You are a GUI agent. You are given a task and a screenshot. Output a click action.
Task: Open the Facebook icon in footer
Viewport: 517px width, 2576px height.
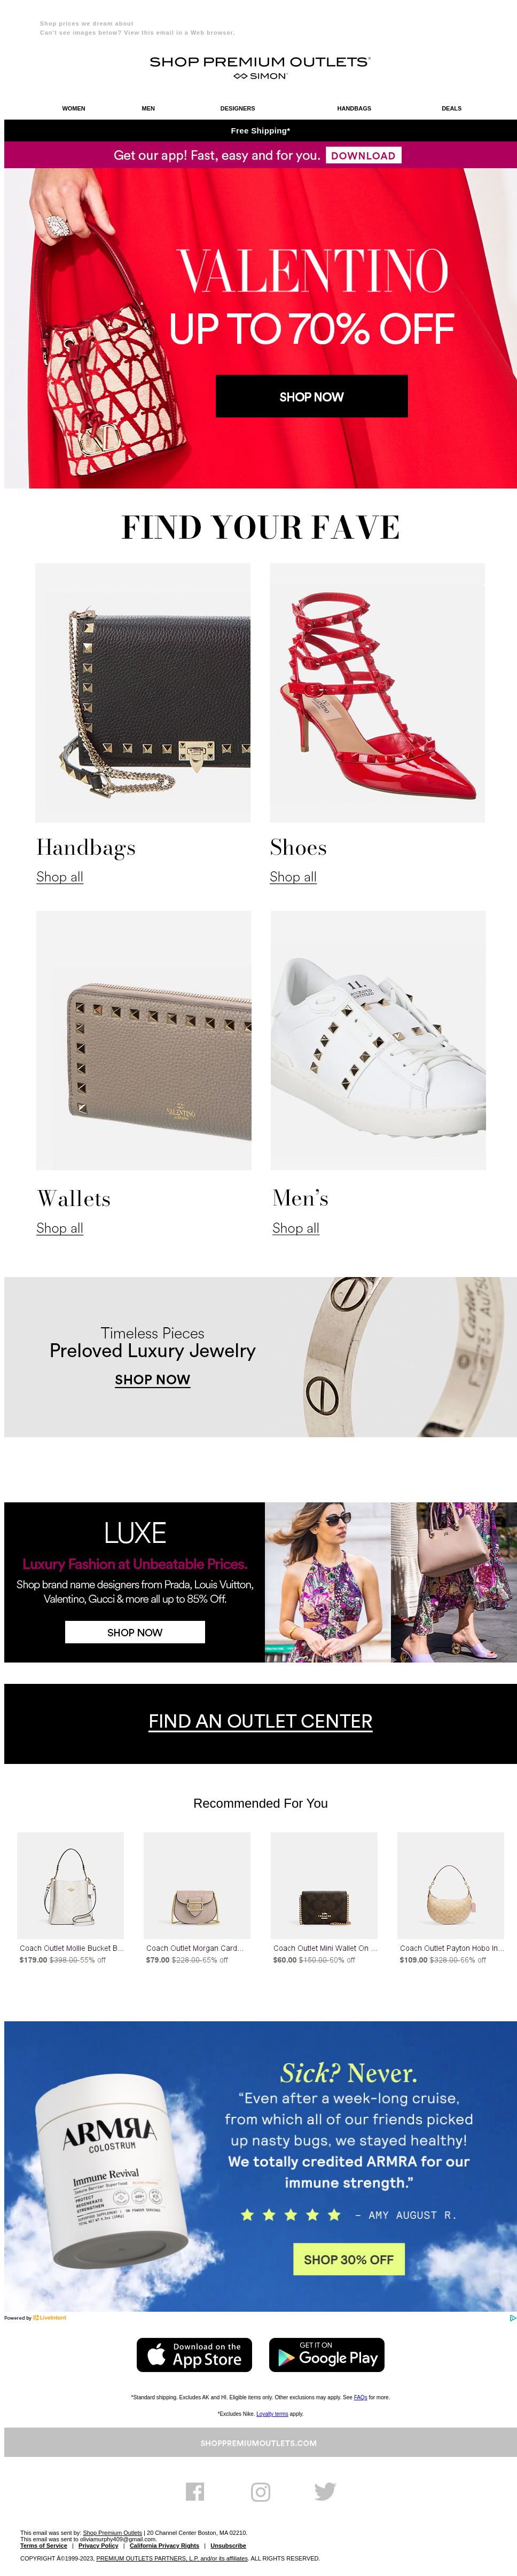coord(194,2491)
